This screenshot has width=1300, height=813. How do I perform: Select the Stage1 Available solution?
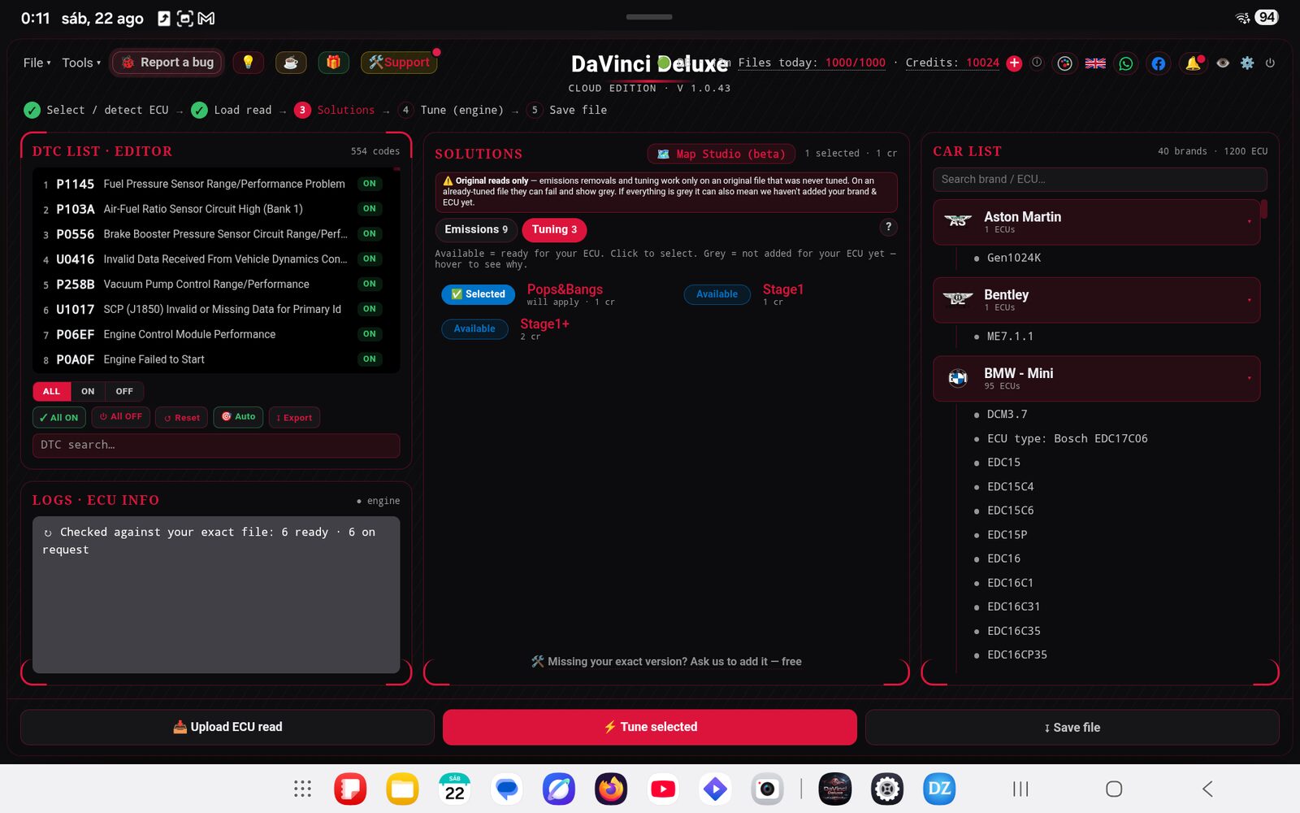click(717, 294)
